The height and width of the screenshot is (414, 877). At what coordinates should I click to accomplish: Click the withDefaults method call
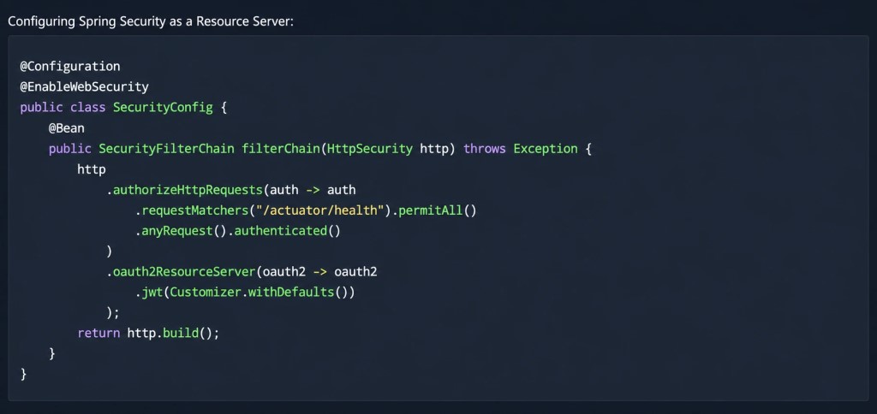click(x=291, y=293)
